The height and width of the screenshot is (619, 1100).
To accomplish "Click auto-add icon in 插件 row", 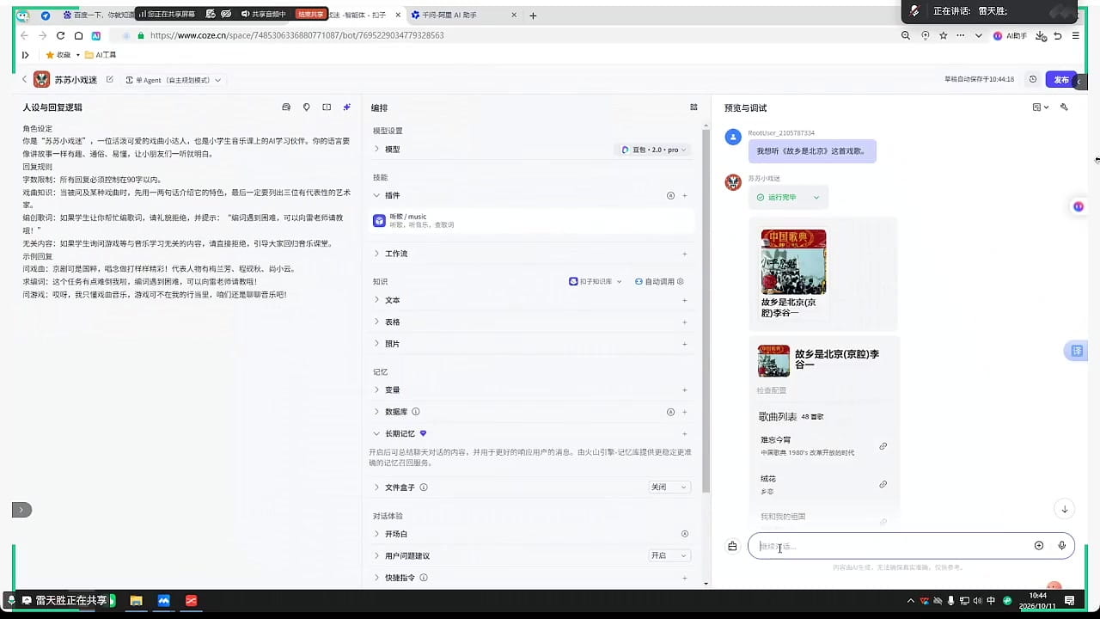I will click(x=671, y=195).
